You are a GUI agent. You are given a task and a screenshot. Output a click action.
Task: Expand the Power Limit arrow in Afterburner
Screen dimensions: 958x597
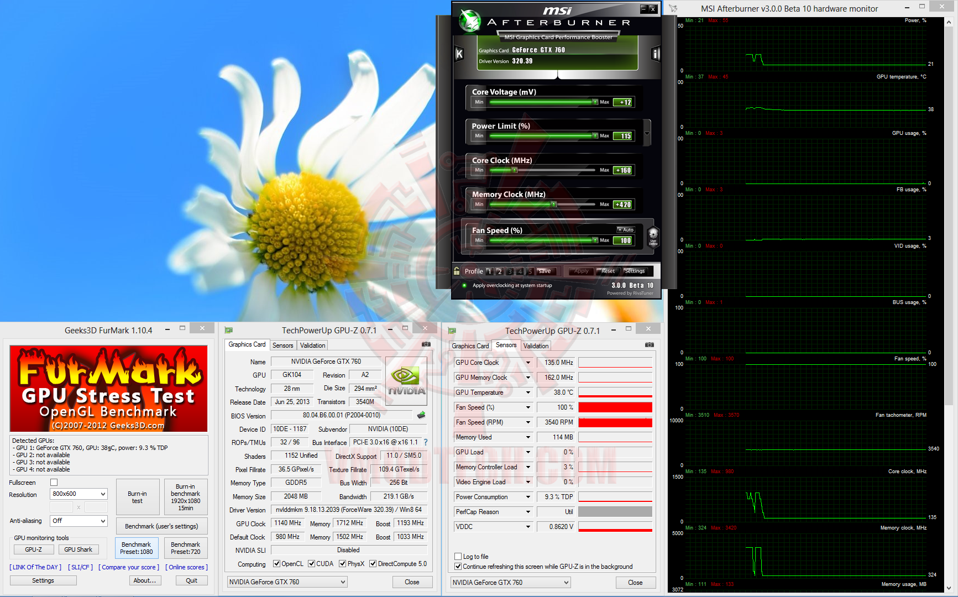click(x=647, y=133)
